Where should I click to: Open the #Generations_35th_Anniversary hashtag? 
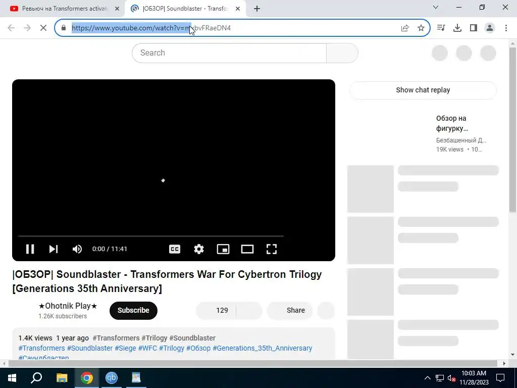[263, 348]
